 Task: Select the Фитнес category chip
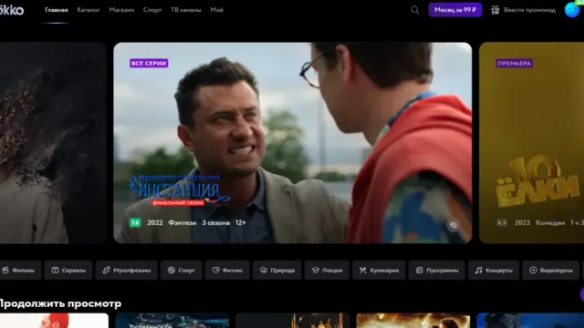tap(227, 271)
